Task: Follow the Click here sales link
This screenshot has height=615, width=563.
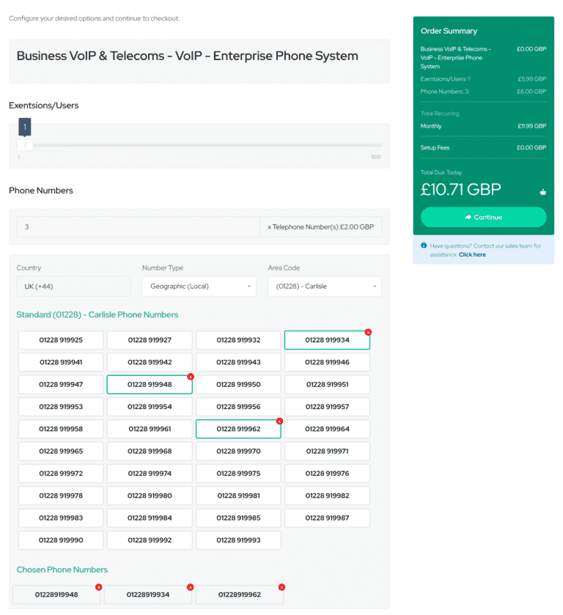Action: 472,254
